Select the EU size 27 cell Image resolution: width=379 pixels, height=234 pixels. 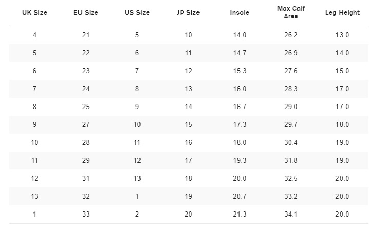click(x=86, y=124)
